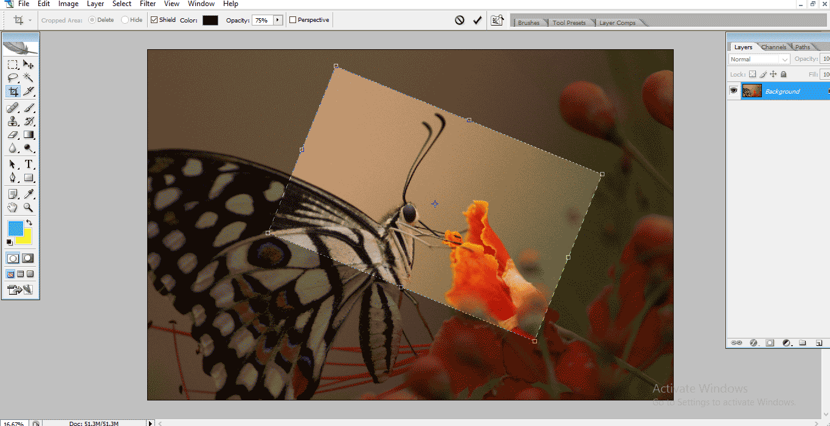Choose the Hide cropped area radio

(x=125, y=20)
